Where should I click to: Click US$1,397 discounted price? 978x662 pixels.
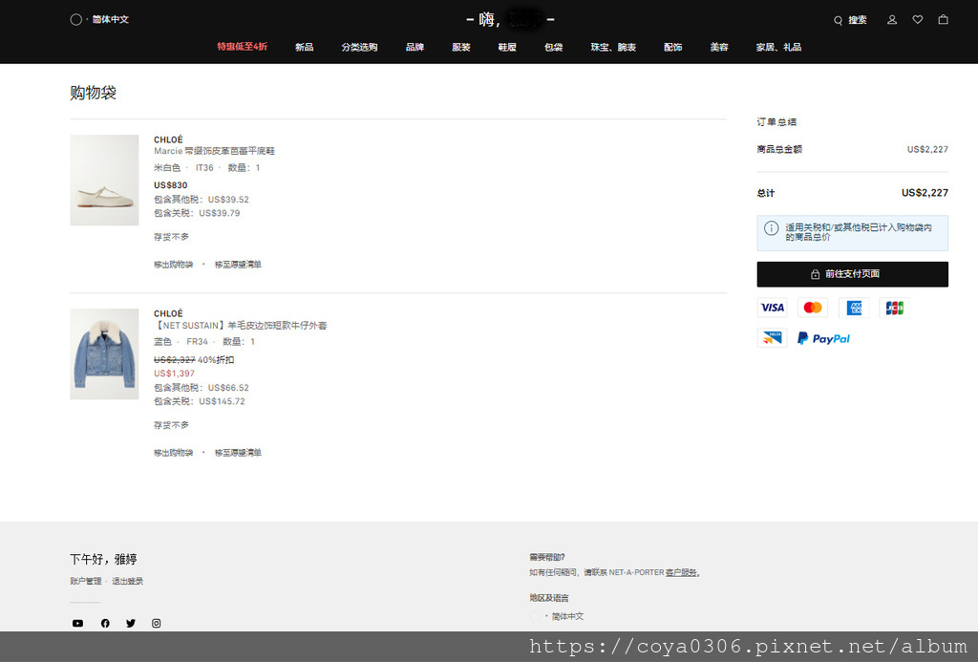pyautogui.click(x=174, y=374)
